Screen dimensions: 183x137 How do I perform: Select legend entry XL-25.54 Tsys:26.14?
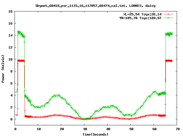point(142,14)
